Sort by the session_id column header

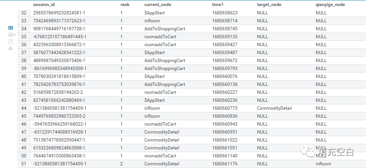click(44, 5)
